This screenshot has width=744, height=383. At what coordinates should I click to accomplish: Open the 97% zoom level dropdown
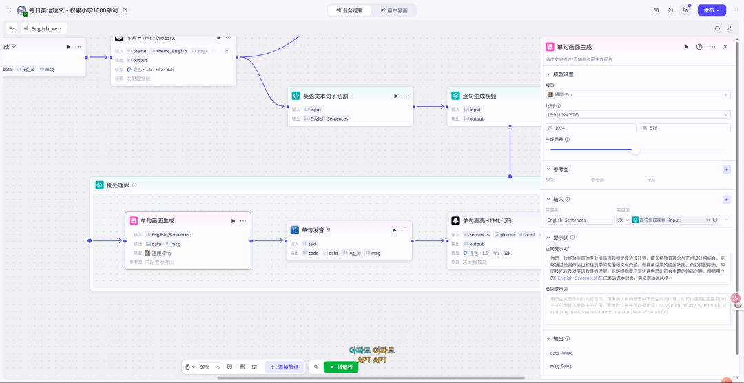pyautogui.click(x=210, y=367)
